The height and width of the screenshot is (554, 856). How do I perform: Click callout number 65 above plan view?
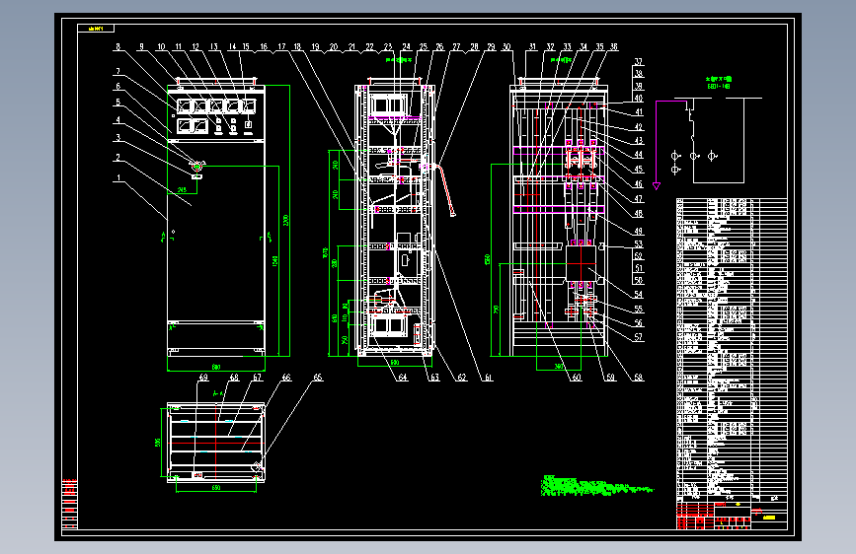click(x=318, y=378)
